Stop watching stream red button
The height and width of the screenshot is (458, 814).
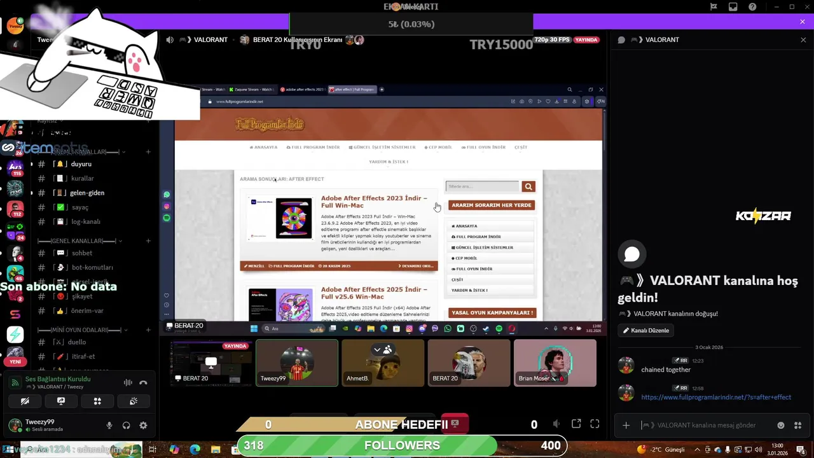(x=455, y=424)
